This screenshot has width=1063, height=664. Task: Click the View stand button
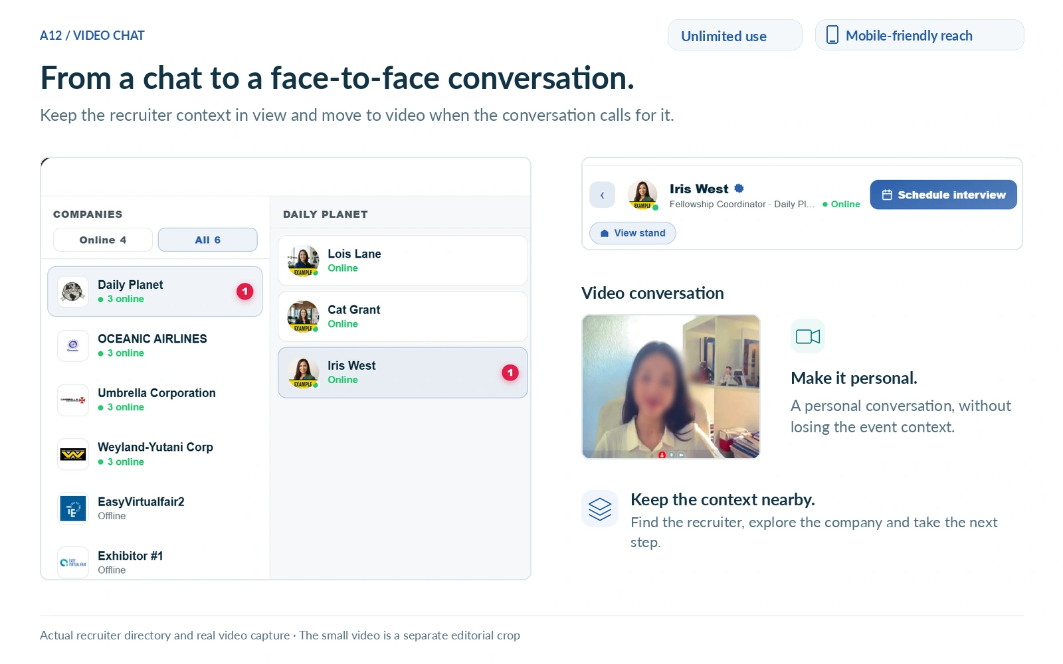tap(632, 233)
